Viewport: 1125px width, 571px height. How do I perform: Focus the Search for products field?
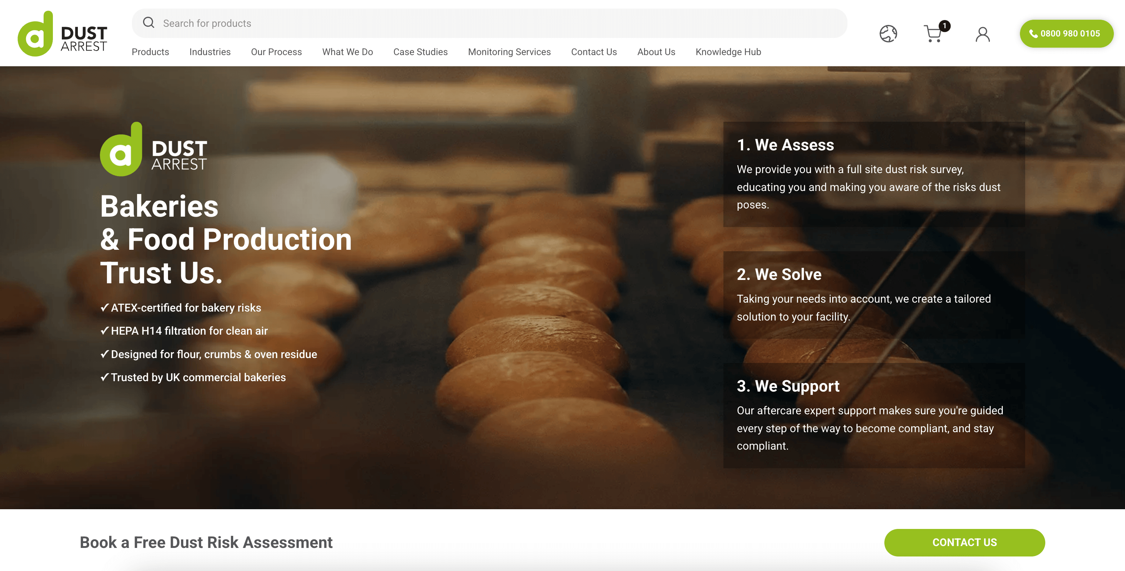[x=489, y=23]
